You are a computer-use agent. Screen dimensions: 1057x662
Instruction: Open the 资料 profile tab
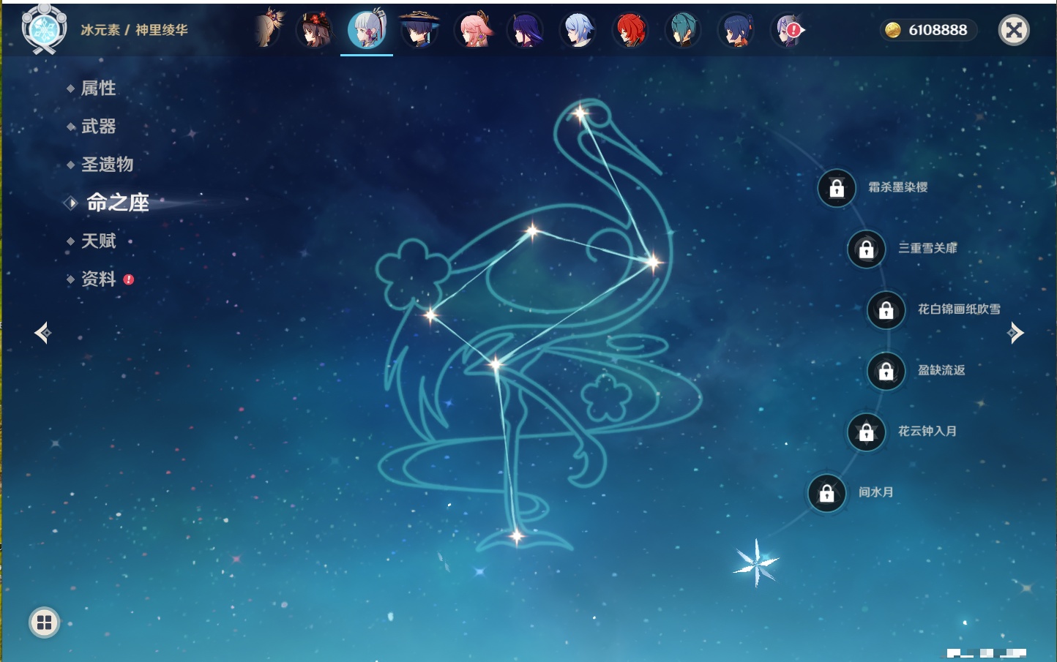tap(98, 279)
